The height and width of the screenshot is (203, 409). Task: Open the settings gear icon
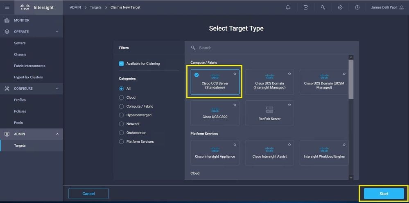click(340, 7)
